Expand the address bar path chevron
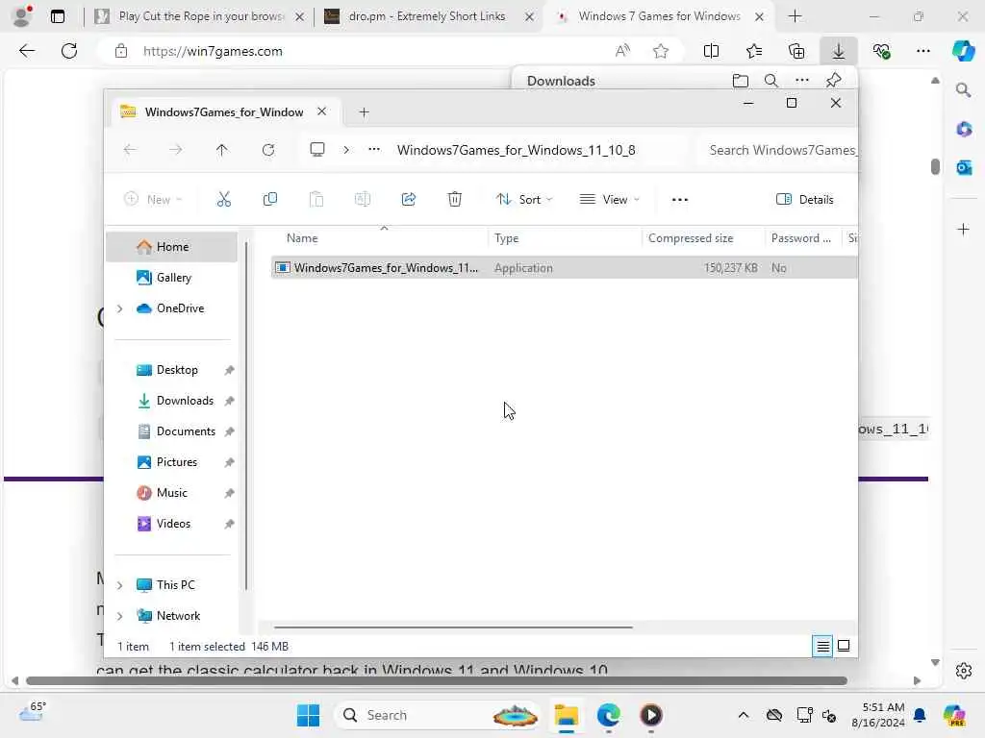Screen dimensions: 985x738 [346, 150]
